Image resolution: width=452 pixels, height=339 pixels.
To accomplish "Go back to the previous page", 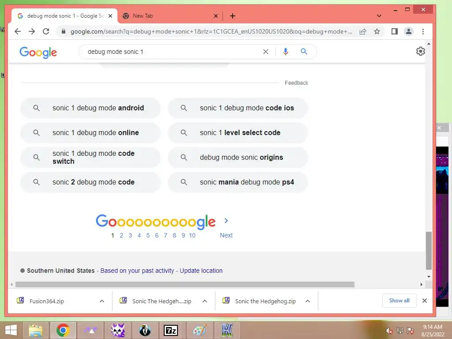I will (18, 31).
